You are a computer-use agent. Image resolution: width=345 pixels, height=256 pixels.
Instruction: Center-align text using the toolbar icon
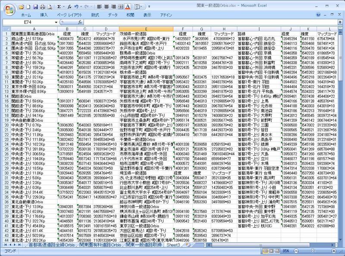pos(106,7)
